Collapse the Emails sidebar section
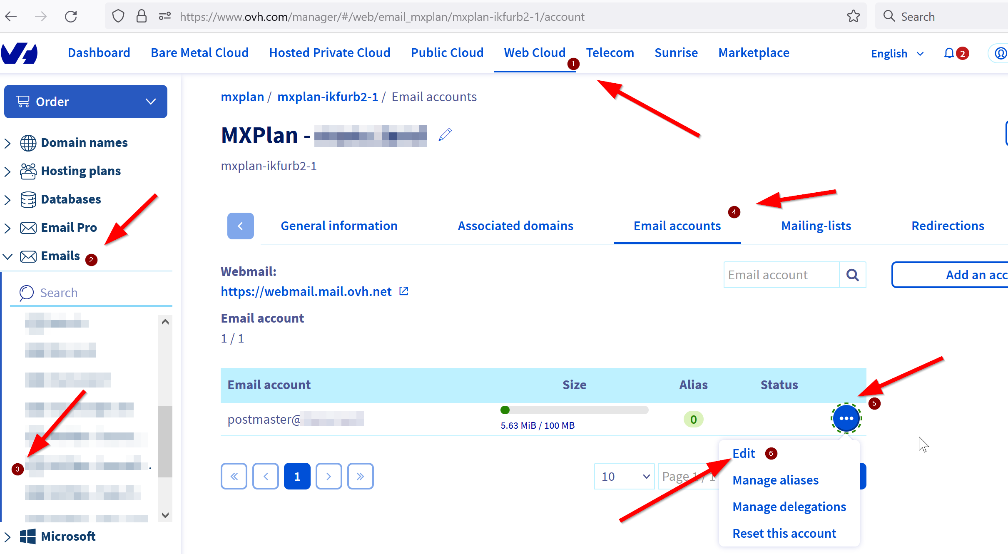This screenshot has width=1008, height=554. click(7, 256)
